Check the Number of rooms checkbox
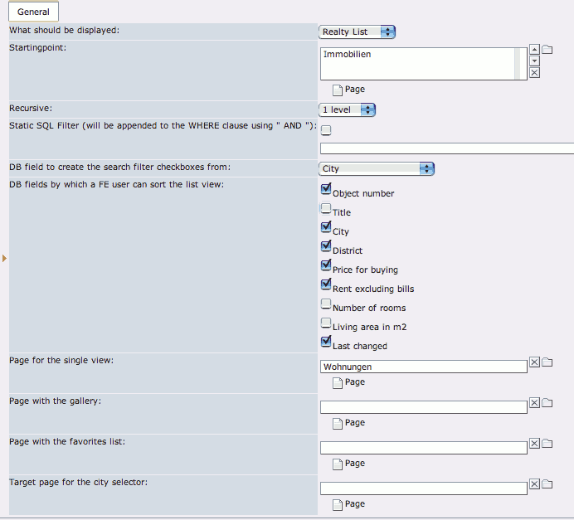 [326, 304]
